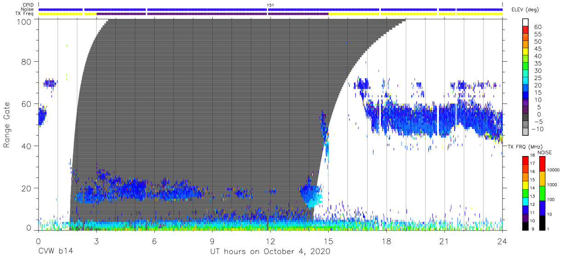Select the blue segment of NOISE colorbar
The image size is (565, 261).
(542, 208)
